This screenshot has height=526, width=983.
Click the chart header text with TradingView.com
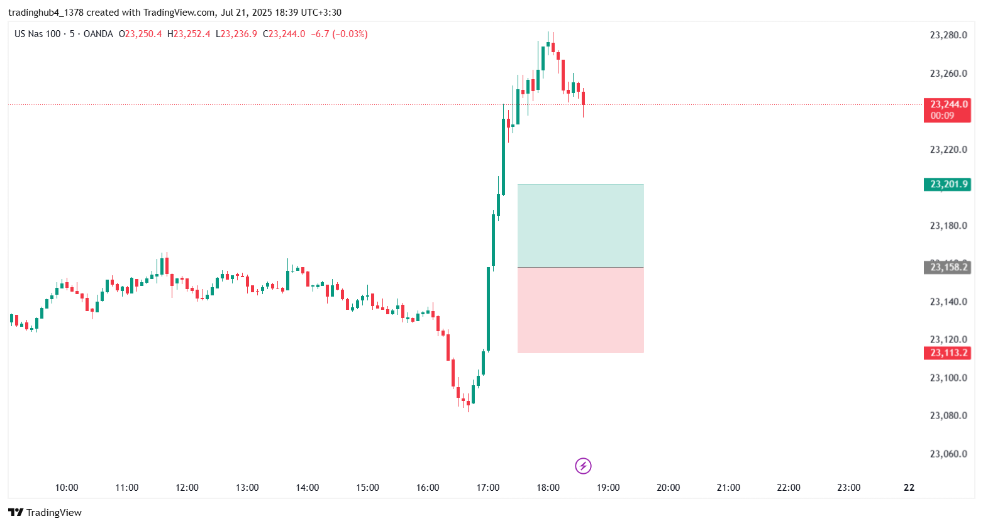(175, 13)
